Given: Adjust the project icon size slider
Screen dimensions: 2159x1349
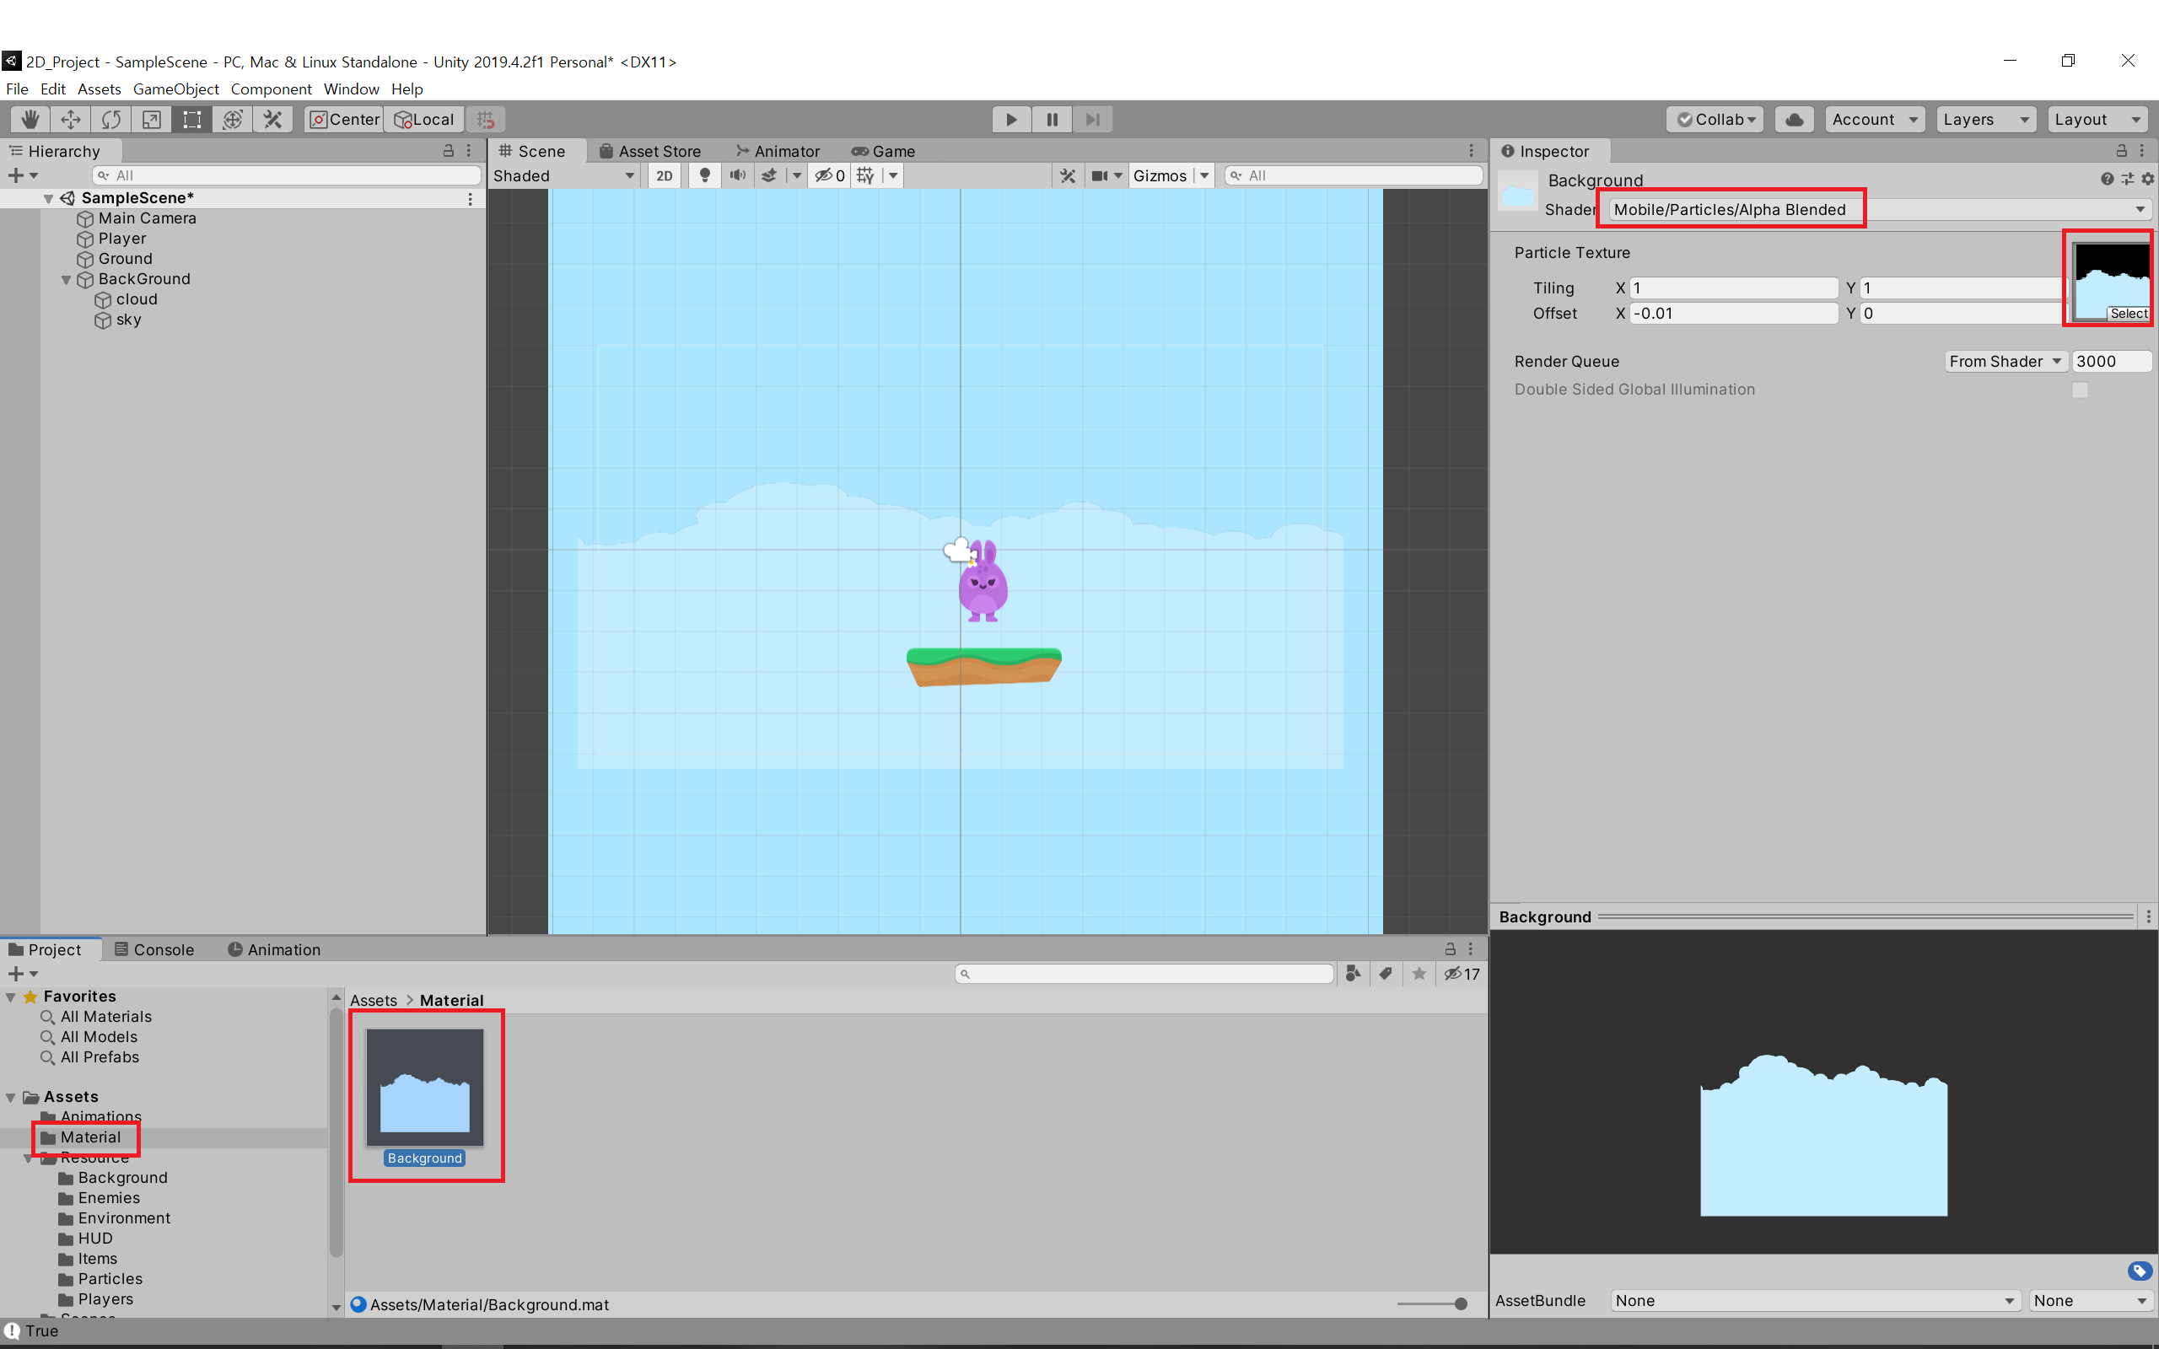Looking at the screenshot, I should pos(1460,1304).
